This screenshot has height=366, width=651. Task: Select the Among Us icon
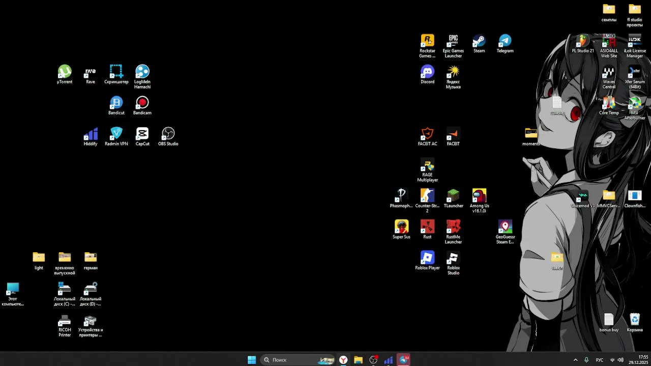tap(479, 201)
